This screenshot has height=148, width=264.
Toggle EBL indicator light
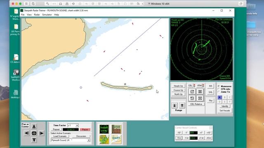coord(194,86)
